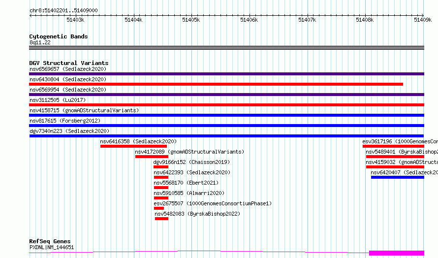The width and height of the screenshot is (438, 258).
Task: Open nsv6416358 (Sedlazeck2020) variant label
Action: [x=139, y=141]
